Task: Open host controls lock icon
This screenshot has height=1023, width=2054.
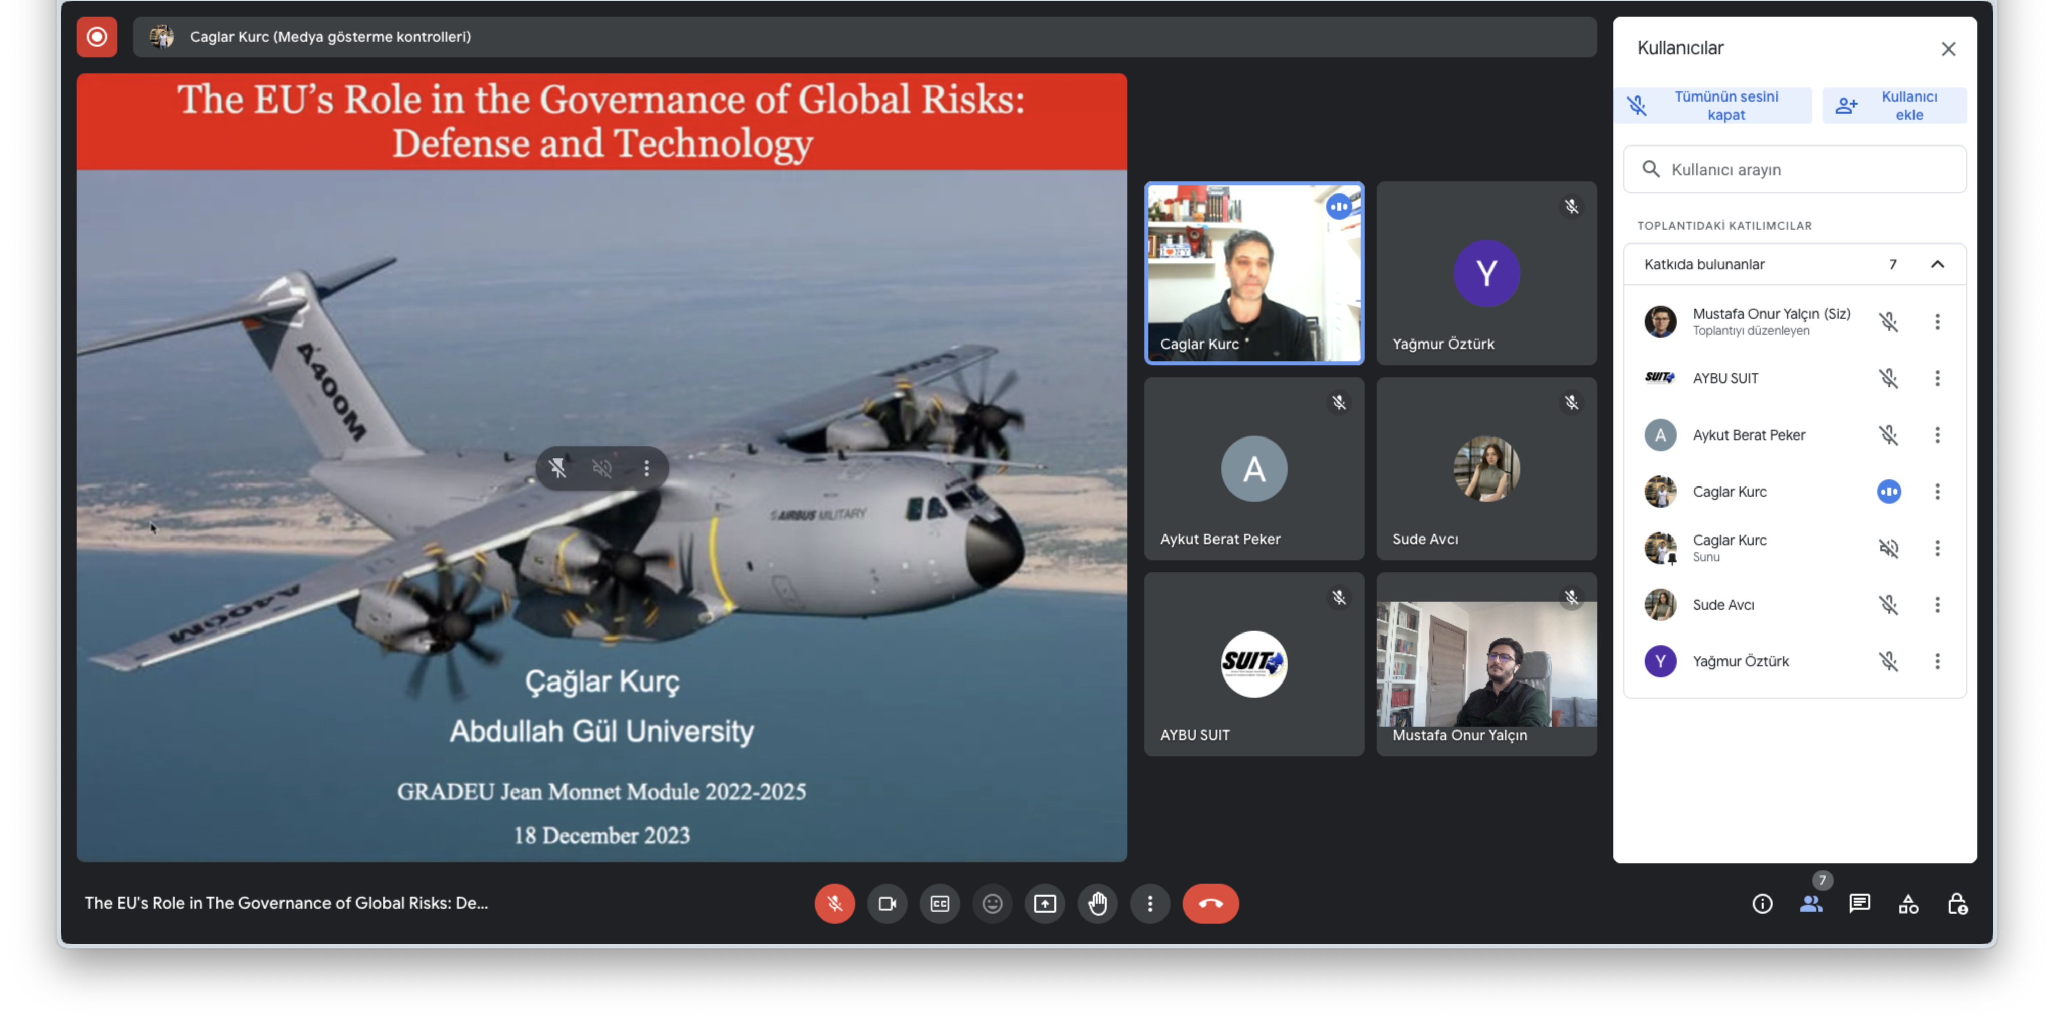Action: point(1957,903)
